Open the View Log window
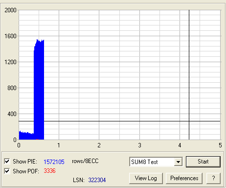Image resolution: width=226 pixels, height=188 pixels. 146,178
